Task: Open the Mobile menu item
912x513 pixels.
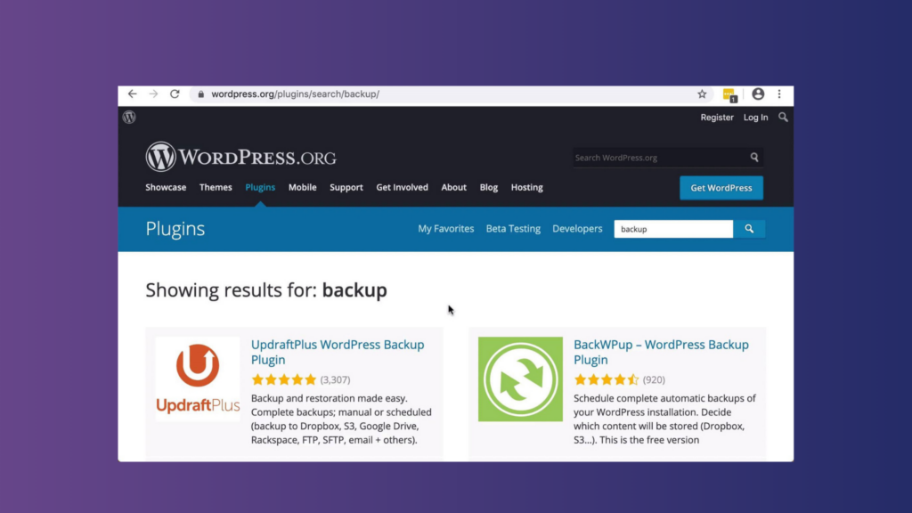Action: point(303,187)
